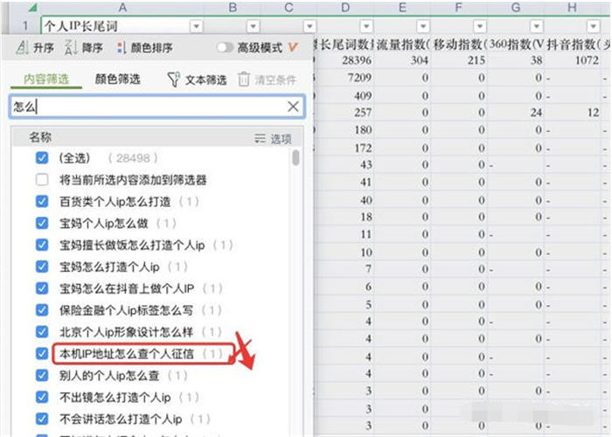This screenshot has width=612, height=437.
Task: Open 颜色排序 color sort option
Action: pyautogui.click(x=145, y=48)
